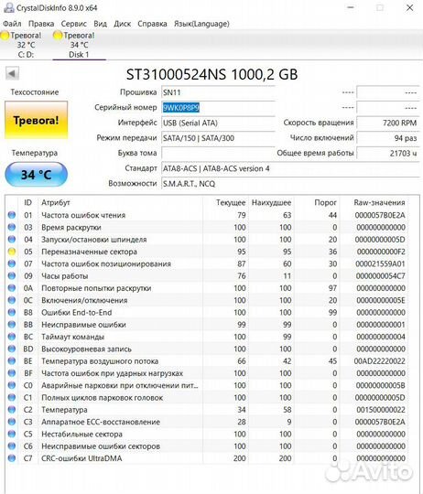The image size is (423, 494).
Task: Click the Raw-значения column header
Action: tap(379, 202)
